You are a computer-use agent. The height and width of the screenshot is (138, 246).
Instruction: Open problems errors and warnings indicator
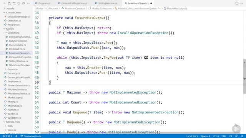point(8,136)
